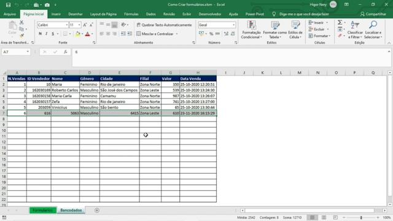Viewport: 393px width, 221px height.
Task: Align text to the right
Action: pyautogui.click(x=115, y=34)
